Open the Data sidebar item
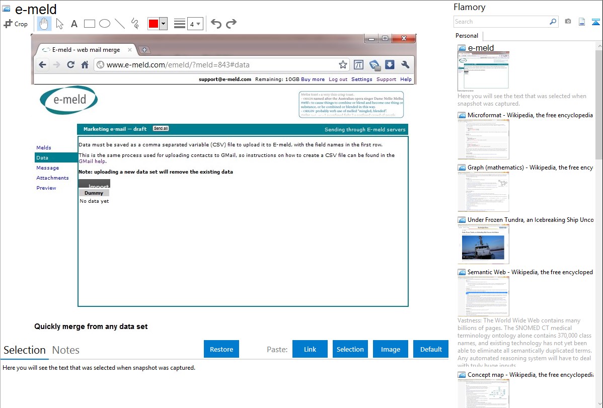The height and width of the screenshot is (408, 603). click(56, 157)
